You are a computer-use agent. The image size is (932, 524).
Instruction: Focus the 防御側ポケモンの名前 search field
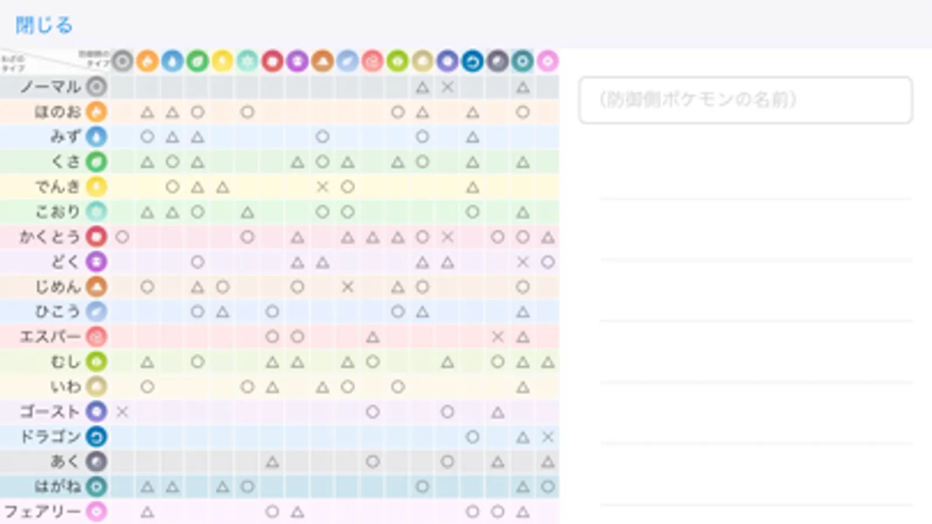(745, 100)
